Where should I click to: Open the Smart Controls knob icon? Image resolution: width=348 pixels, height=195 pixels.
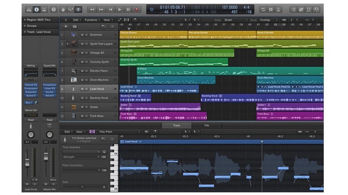[x=63, y=10]
